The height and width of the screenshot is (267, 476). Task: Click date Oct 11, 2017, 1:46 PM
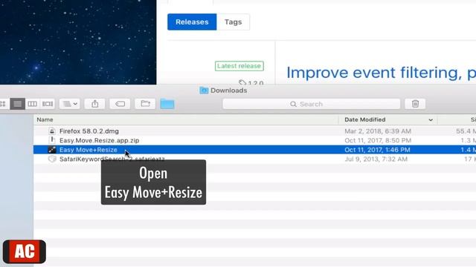coord(377,150)
